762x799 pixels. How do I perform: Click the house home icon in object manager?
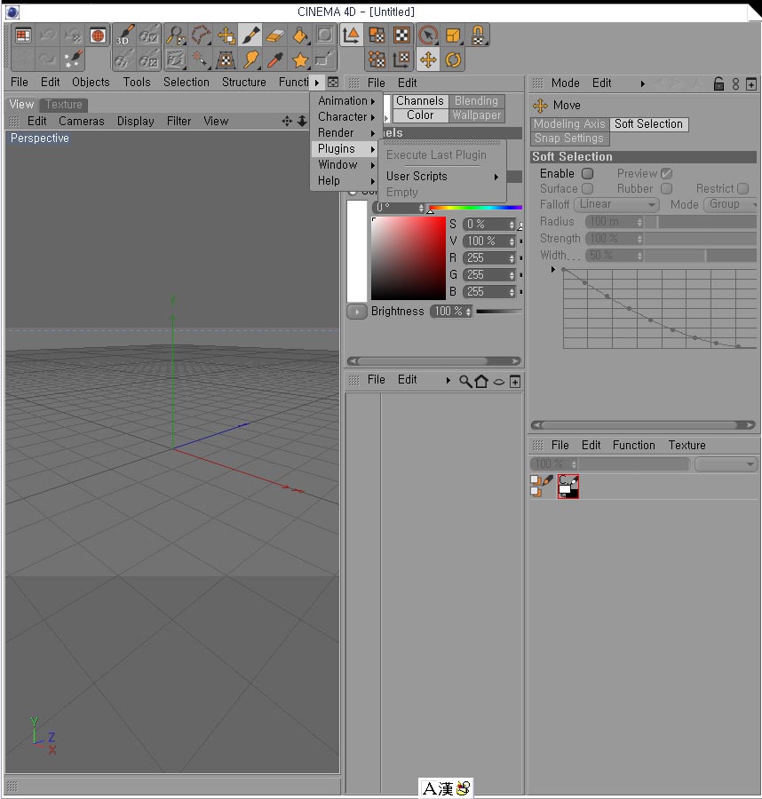(x=481, y=381)
